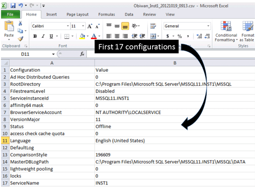255x187 pixels.
Task: Switch to the Review tab
Action: [149, 14]
